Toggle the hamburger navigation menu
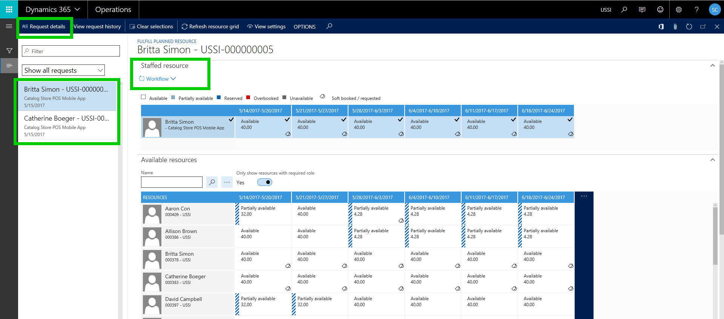The image size is (724, 319). pyautogui.click(x=9, y=26)
